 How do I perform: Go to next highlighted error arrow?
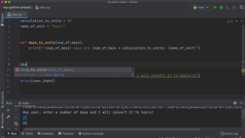point(242,21)
